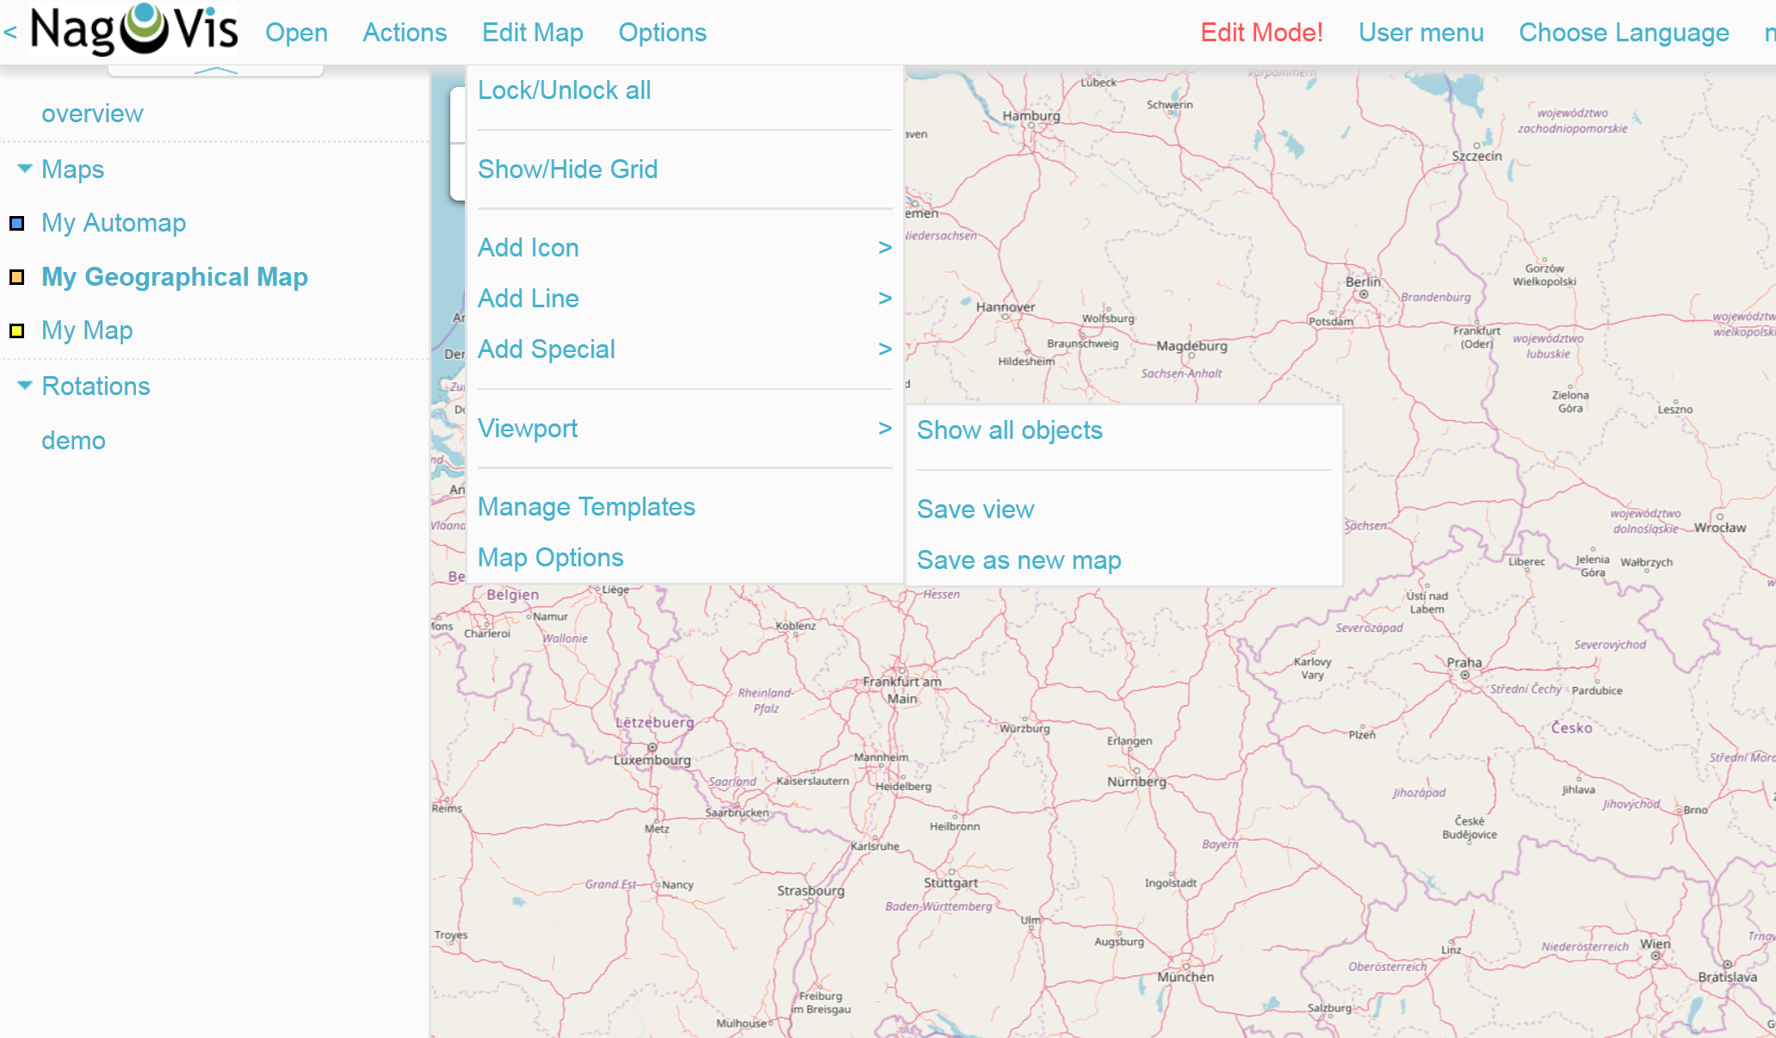Click Berlin on the map
This screenshot has width=1776, height=1038.
pos(1363,282)
